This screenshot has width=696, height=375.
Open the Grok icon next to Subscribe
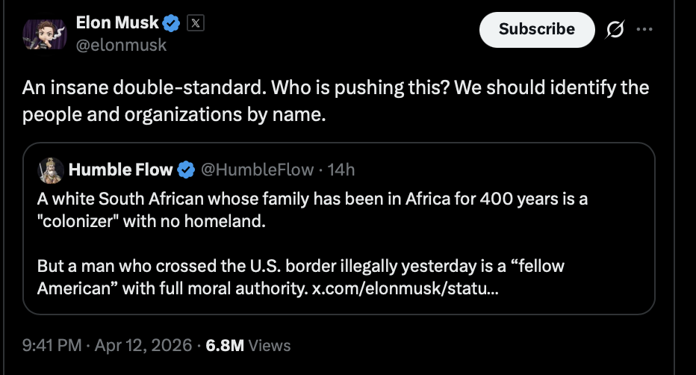click(x=615, y=29)
